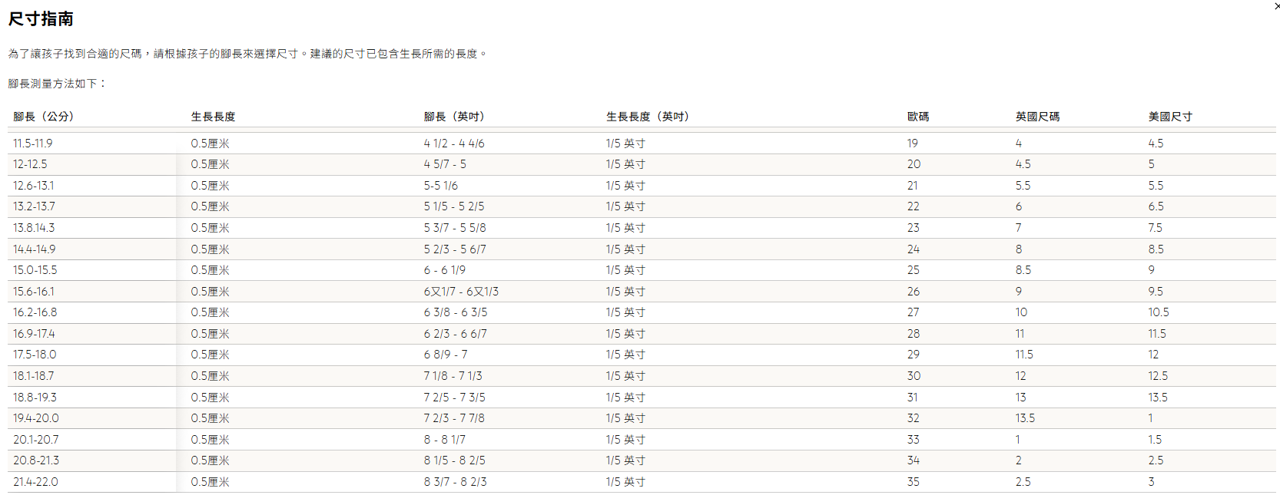Select EU size 34
This screenshot has width=1280, height=495.
tap(914, 460)
